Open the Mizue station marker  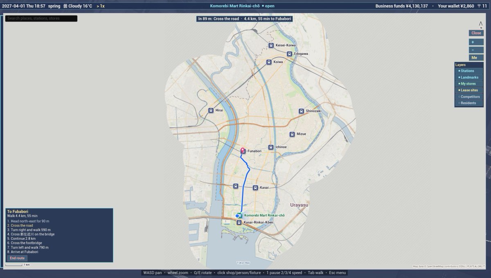click(292, 134)
